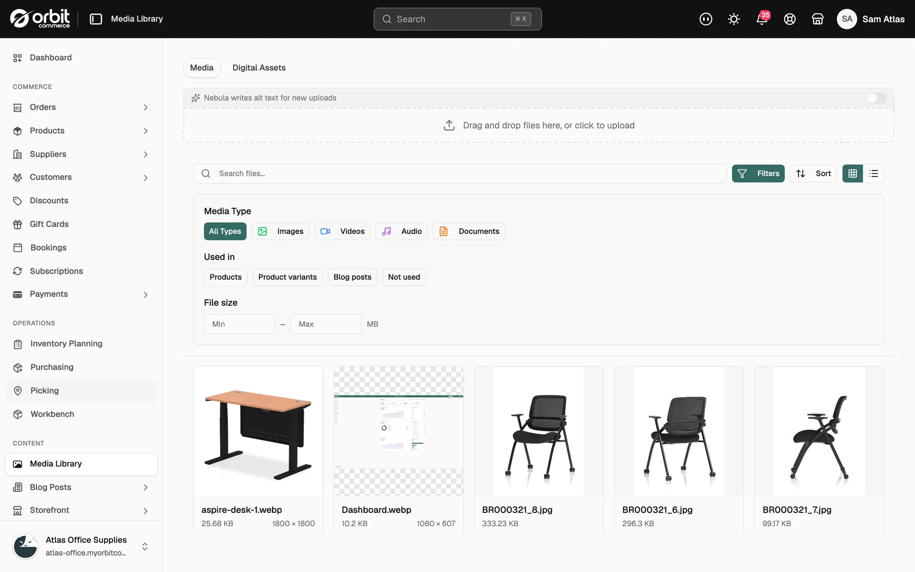Expand Payments submenu
915x572 pixels.
[x=145, y=295]
